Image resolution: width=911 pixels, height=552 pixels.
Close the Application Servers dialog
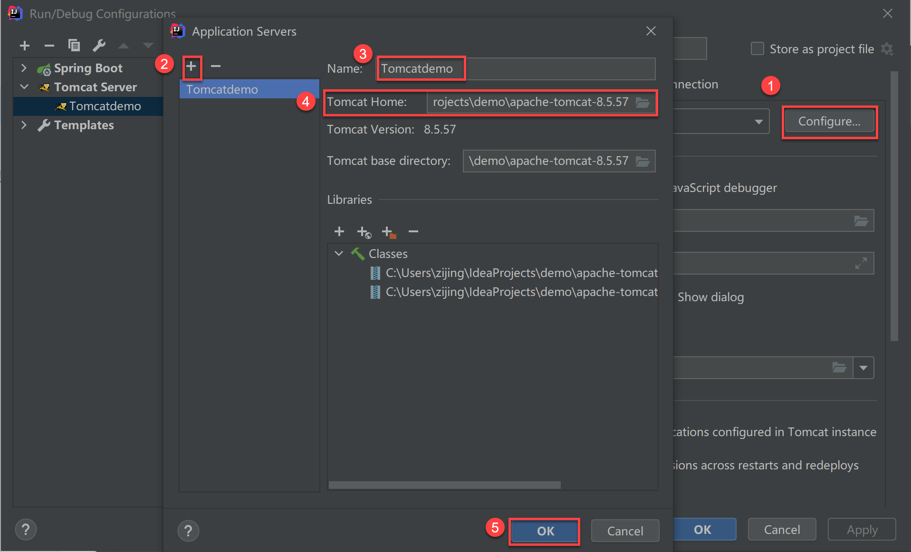651,31
